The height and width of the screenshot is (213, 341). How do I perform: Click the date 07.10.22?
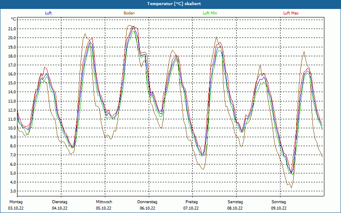click(191, 208)
